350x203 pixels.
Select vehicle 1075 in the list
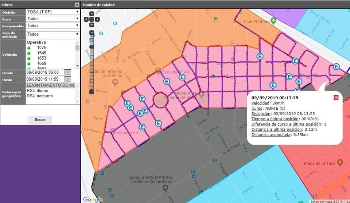coord(42,48)
